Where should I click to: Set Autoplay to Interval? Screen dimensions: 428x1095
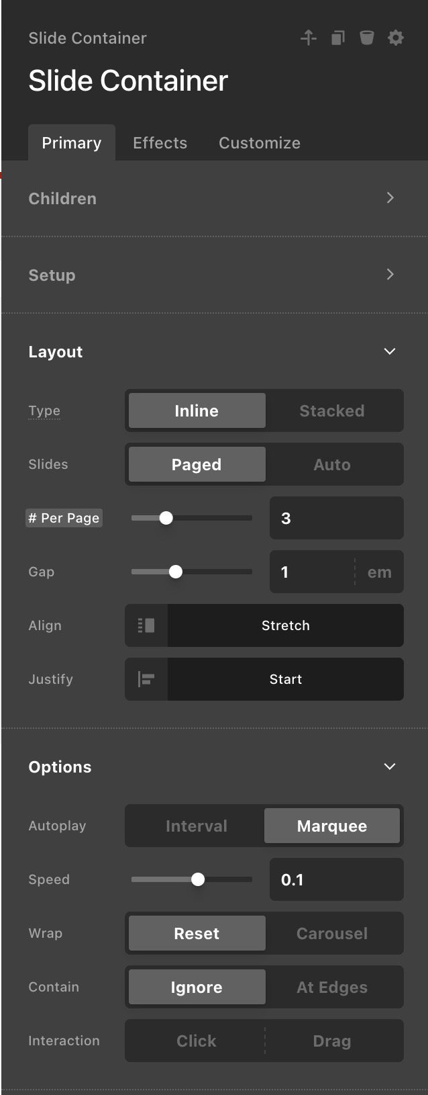point(196,826)
